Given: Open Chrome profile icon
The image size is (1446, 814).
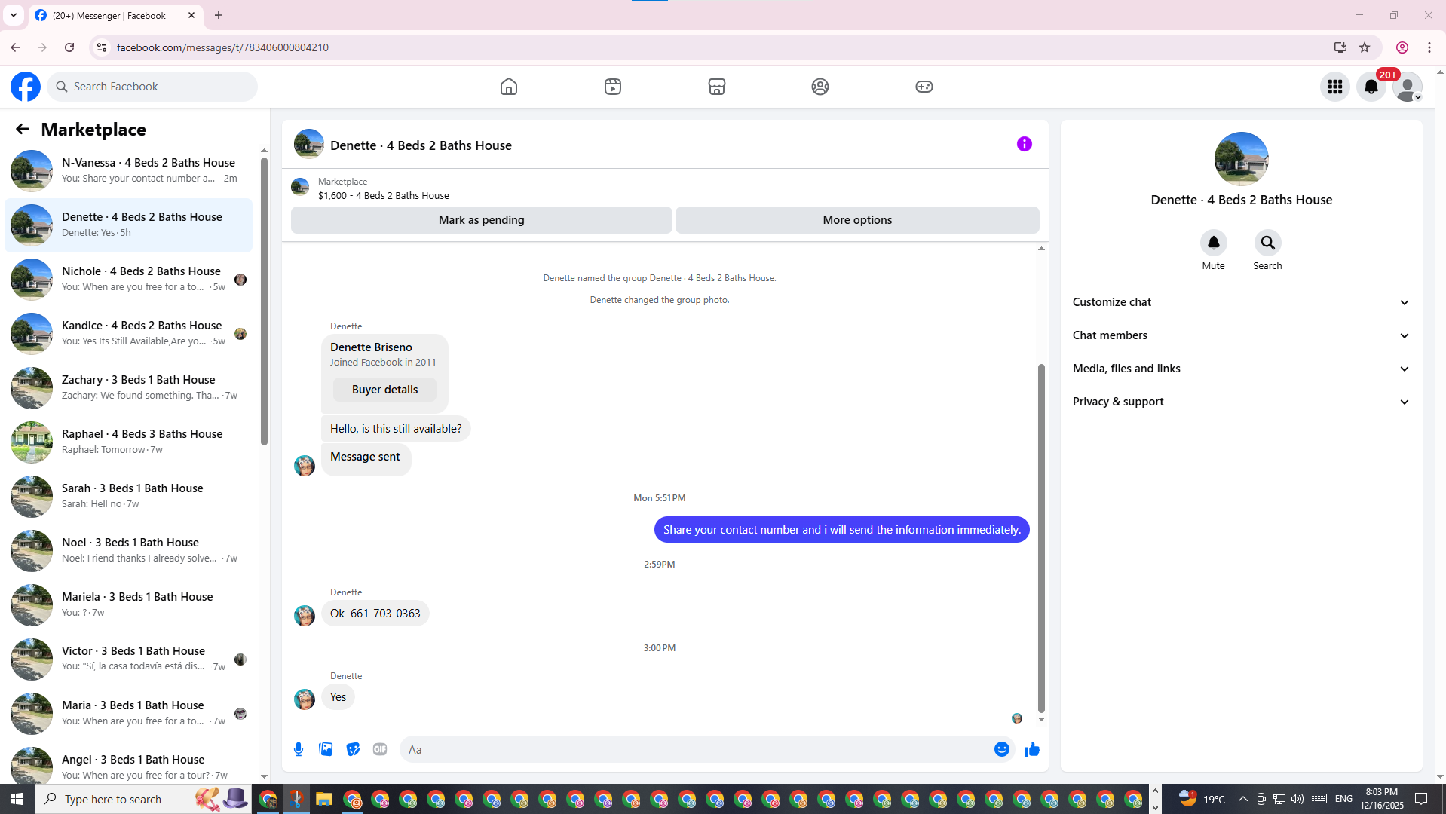Looking at the screenshot, I should pos(1402,47).
